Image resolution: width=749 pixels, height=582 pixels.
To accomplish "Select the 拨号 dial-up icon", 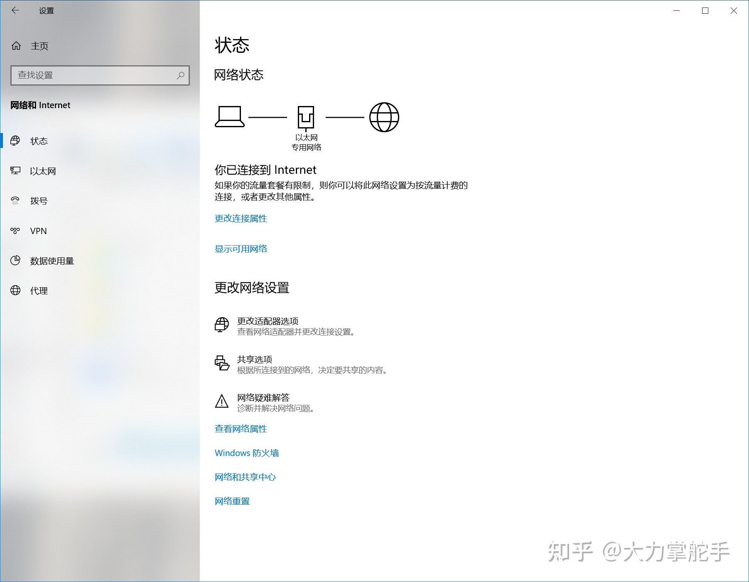I will tap(15, 201).
